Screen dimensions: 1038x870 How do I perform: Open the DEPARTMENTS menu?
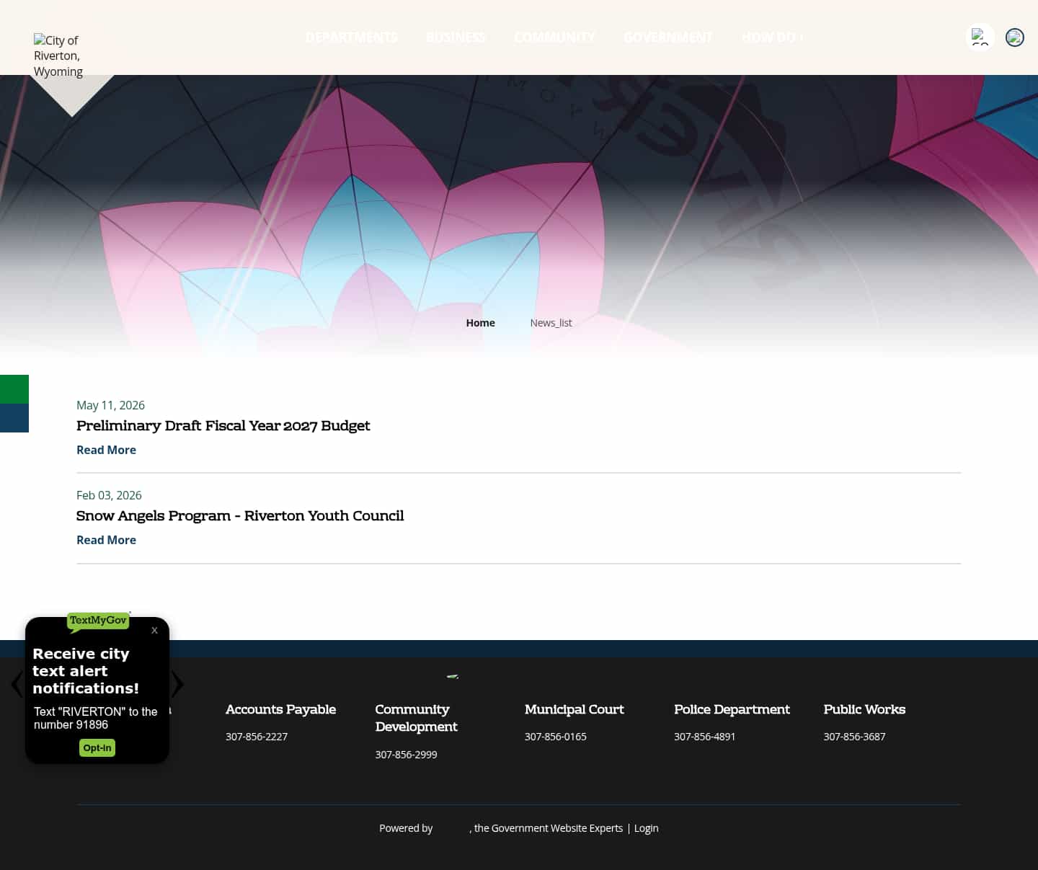point(351,37)
